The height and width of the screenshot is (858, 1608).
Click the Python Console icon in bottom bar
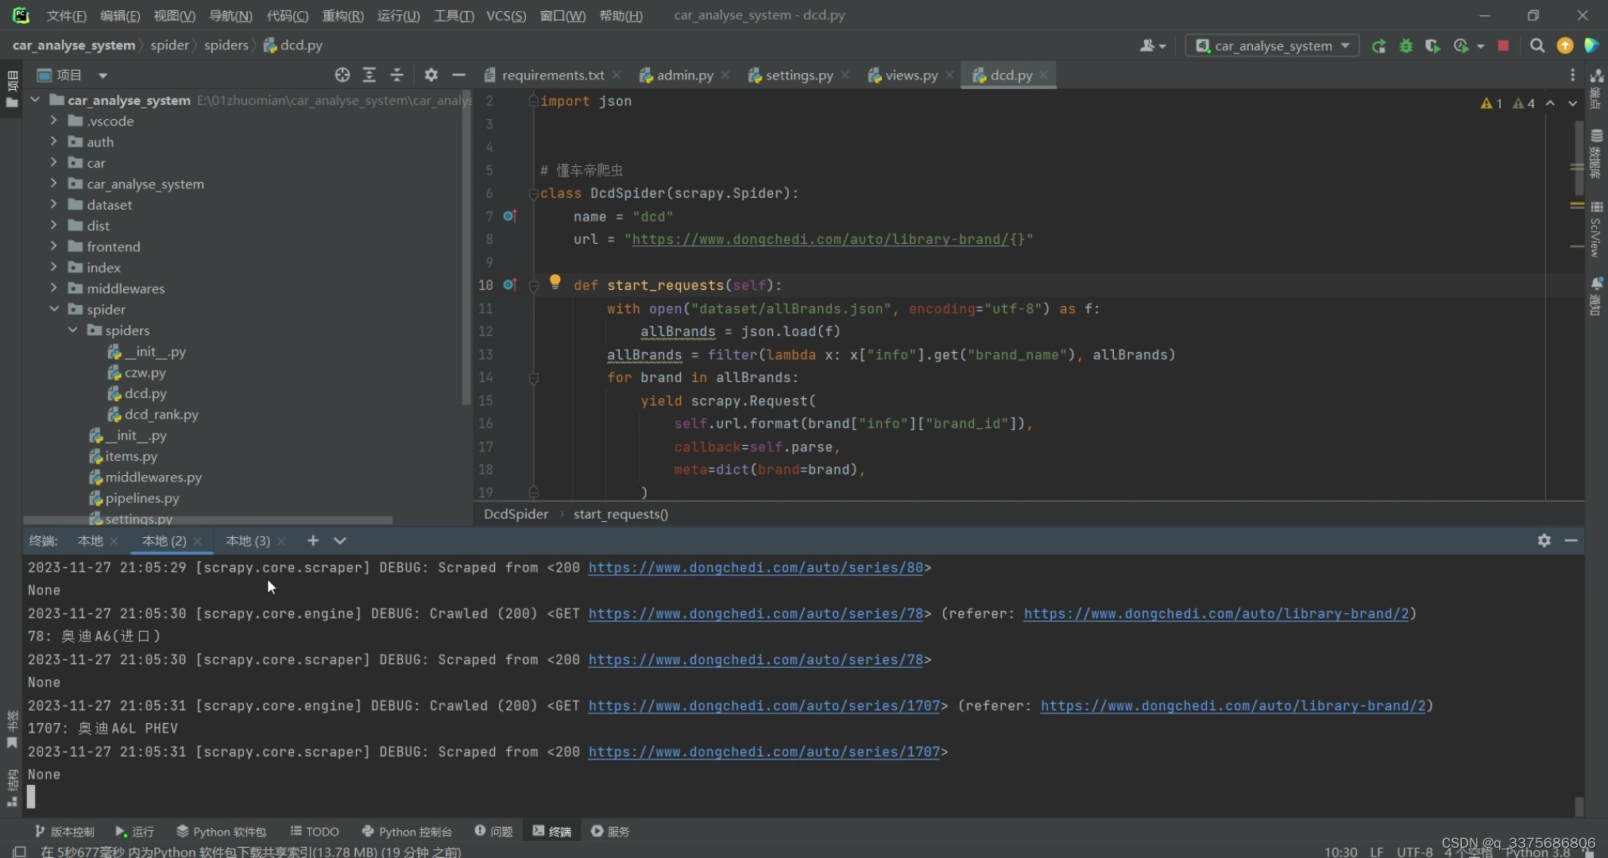coord(408,832)
